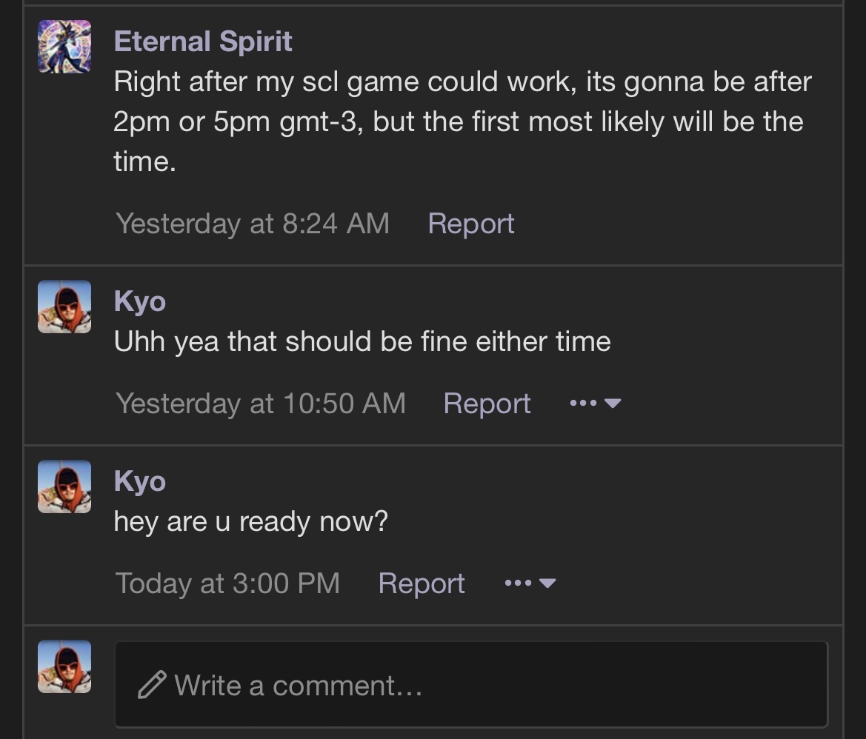Image resolution: width=866 pixels, height=739 pixels.
Task: Expand the options dropdown on the 3:00 PM comment
Action: tap(530, 583)
